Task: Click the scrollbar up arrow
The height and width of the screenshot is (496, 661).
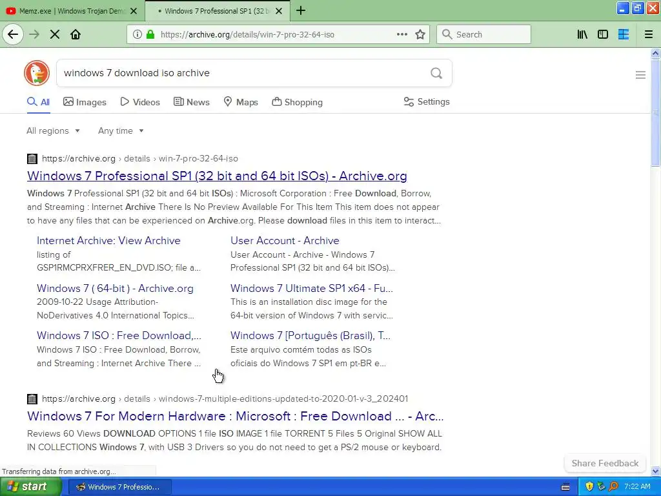Action: (x=655, y=53)
